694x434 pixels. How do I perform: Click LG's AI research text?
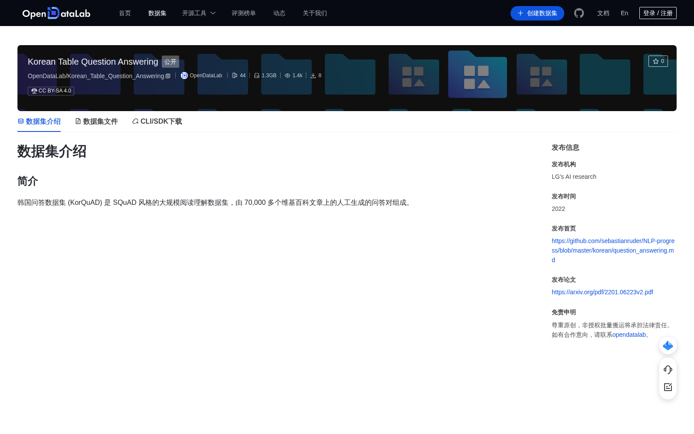pyautogui.click(x=574, y=177)
